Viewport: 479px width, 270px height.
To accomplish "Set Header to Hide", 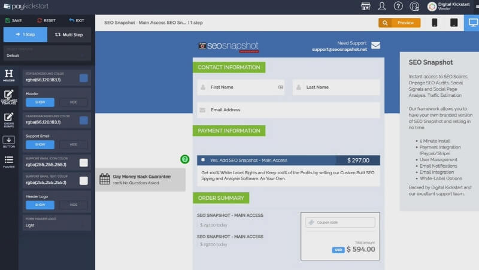I will pos(73,102).
